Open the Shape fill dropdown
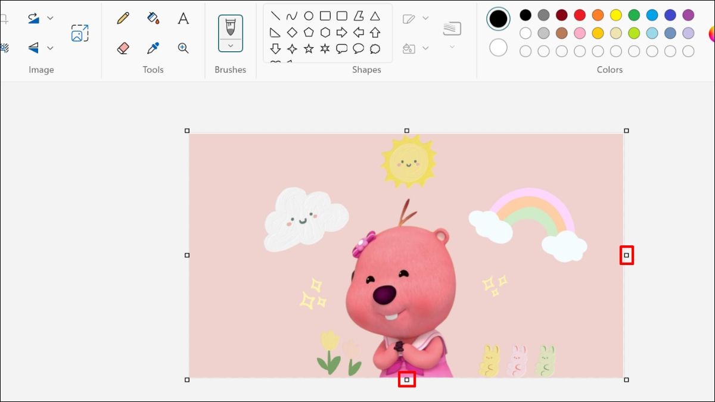The width and height of the screenshot is (715, 402). pyautogui.click(x=425, y=48)
